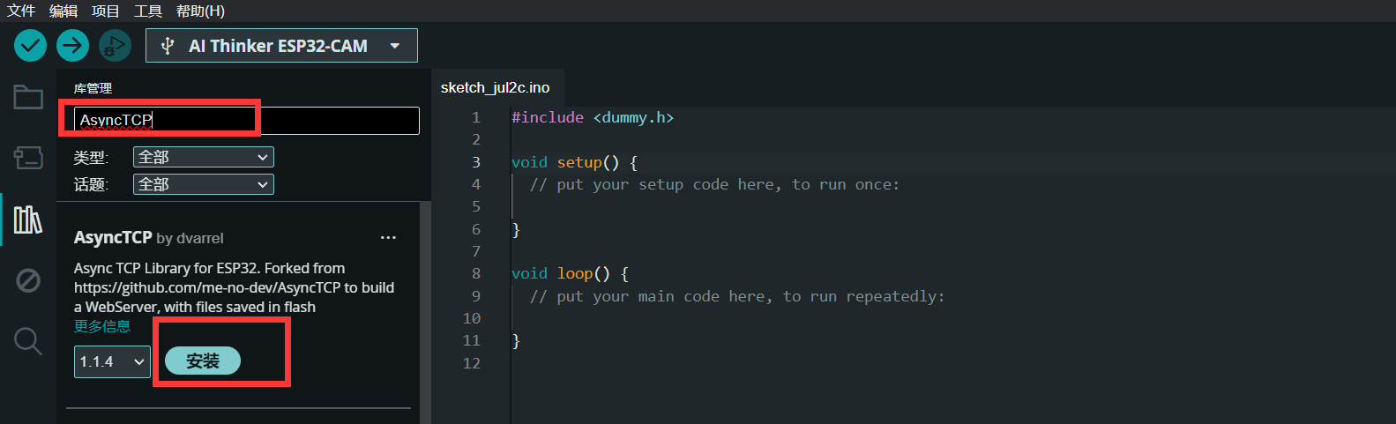Open the 类型 filter dropdown
Viewport: 1396px width, 424px height.
204,157
